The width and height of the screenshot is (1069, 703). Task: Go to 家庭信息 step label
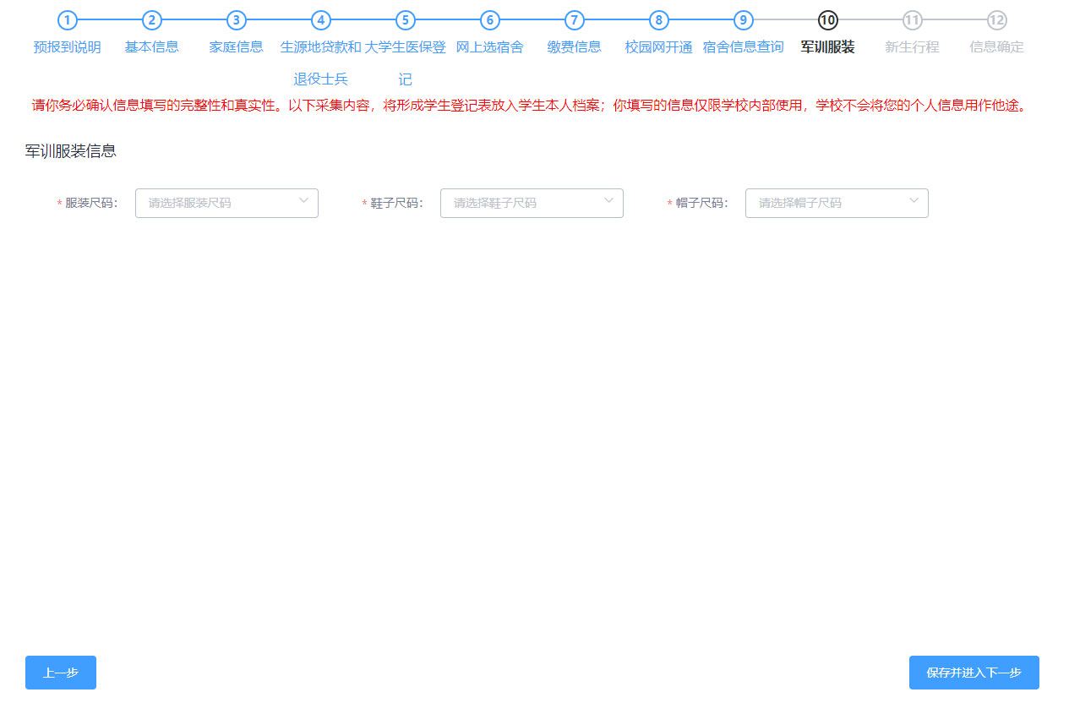coord(237,47)
